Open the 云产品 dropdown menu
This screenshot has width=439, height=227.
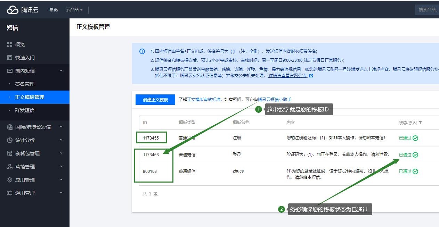tap(74, 10)
